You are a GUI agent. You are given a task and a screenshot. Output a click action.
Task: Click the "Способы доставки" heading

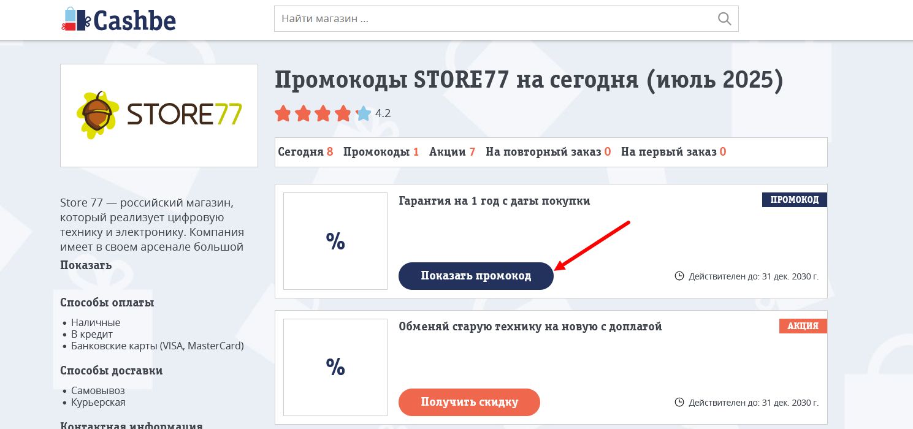pos(112,371)
